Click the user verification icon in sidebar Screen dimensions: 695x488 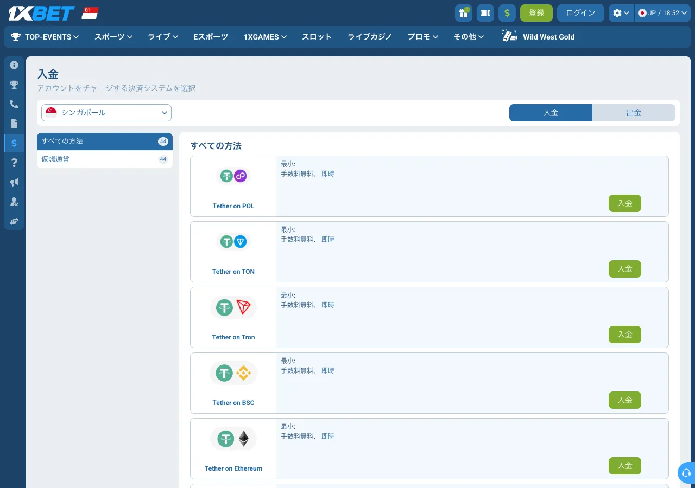pos(14,202)
